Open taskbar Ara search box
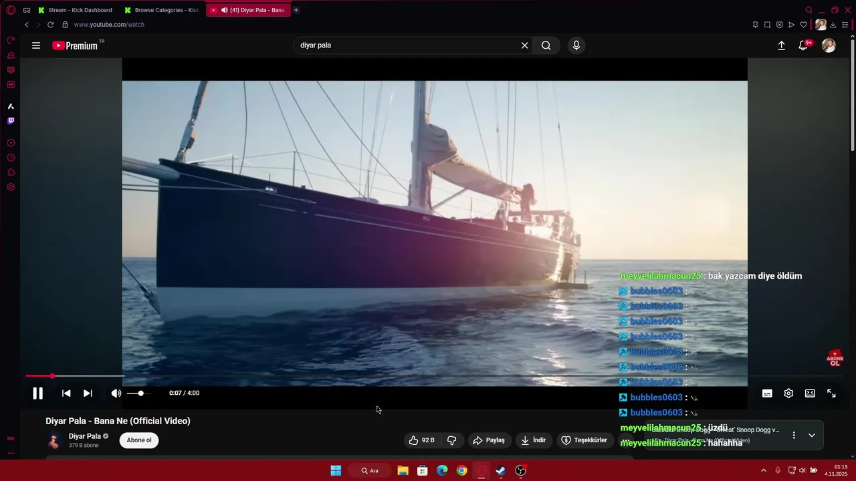 370,471
